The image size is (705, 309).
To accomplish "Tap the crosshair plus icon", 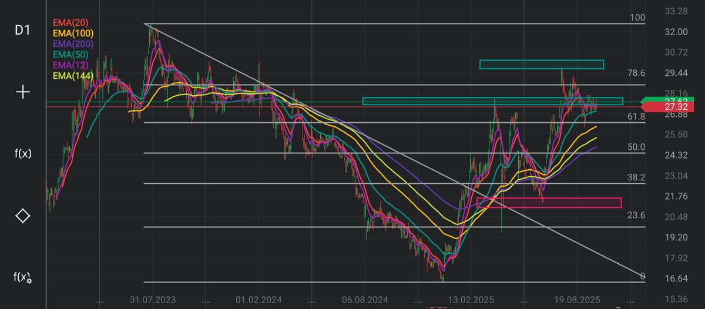I will coord(23,92).
